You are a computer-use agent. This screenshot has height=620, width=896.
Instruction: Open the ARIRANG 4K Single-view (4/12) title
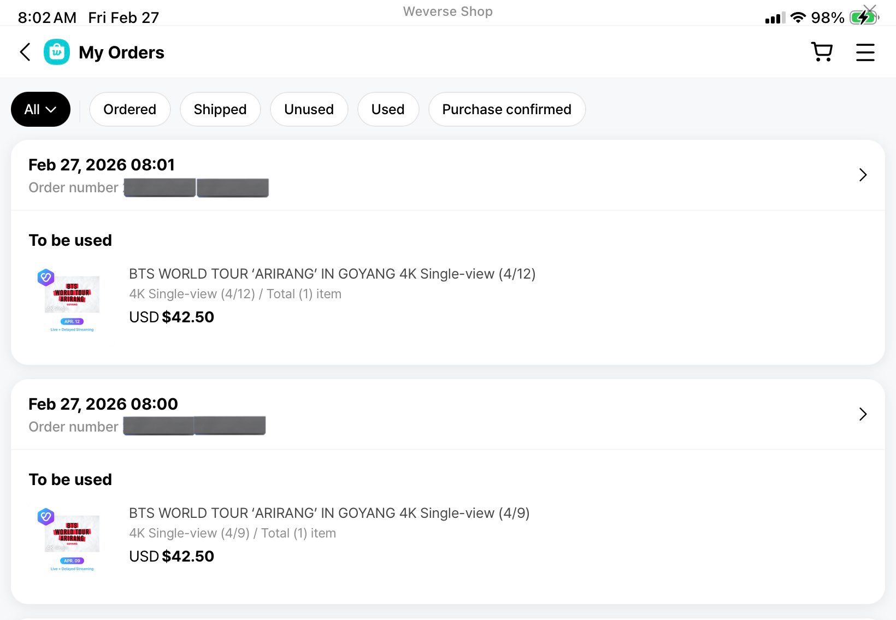(332, 274)
